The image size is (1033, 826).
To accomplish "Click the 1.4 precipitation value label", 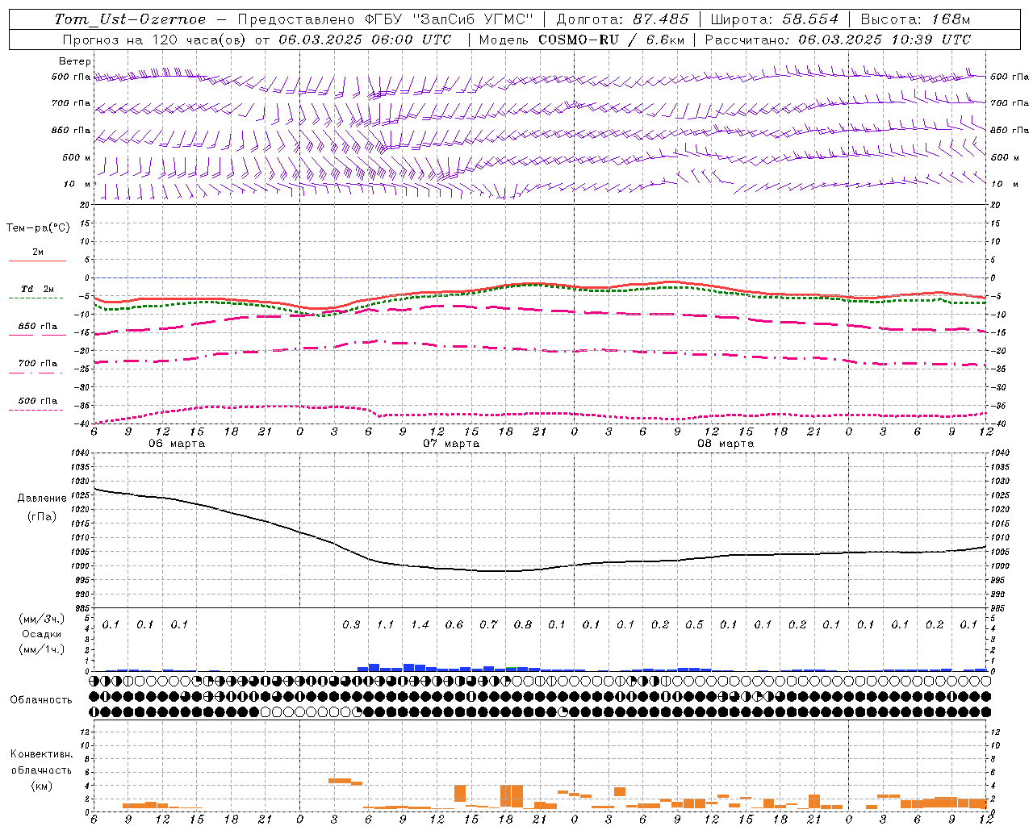I will [420, 624].
